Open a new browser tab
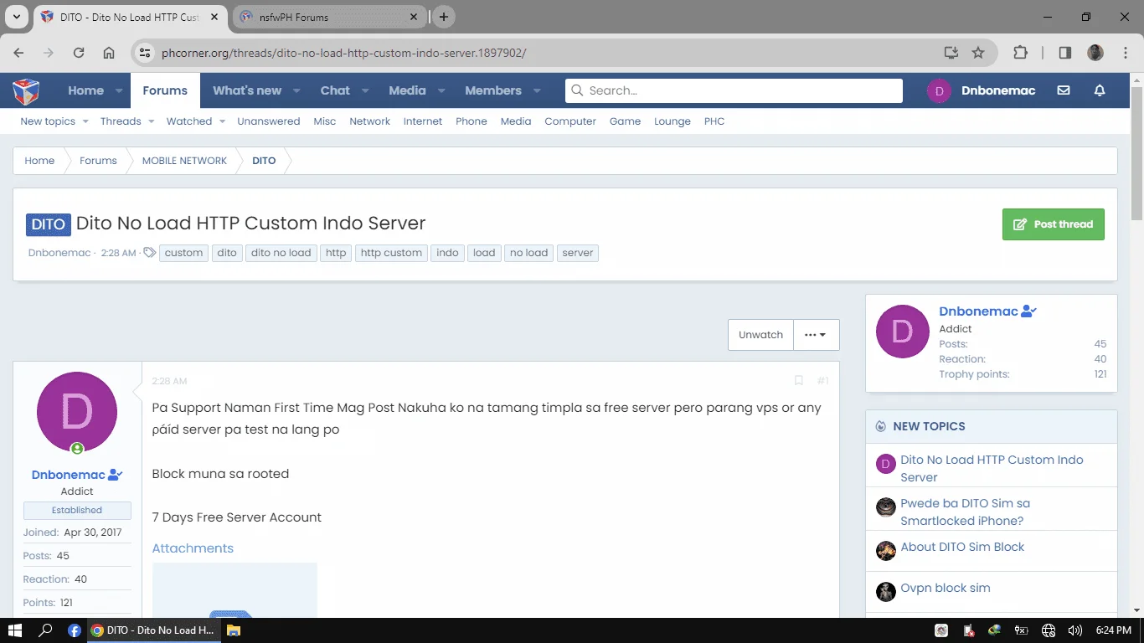Viewport: 1144px width, 643px height. coord(444,17)
